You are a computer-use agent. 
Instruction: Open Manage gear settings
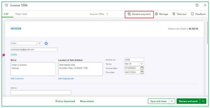click(x=156, y=14)
